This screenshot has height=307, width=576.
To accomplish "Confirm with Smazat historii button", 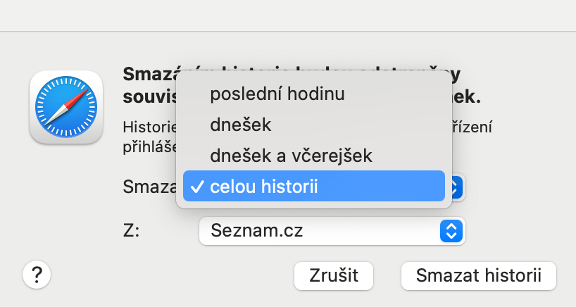I will [x=478, y=275].
